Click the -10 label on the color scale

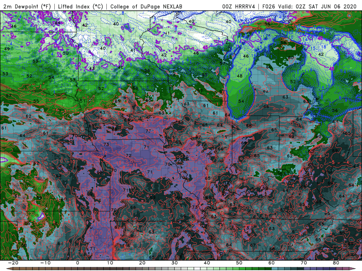[45, 263]
